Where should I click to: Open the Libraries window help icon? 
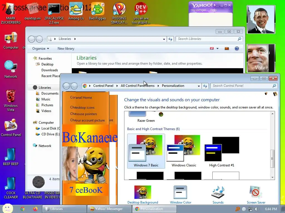pos(237,49)
